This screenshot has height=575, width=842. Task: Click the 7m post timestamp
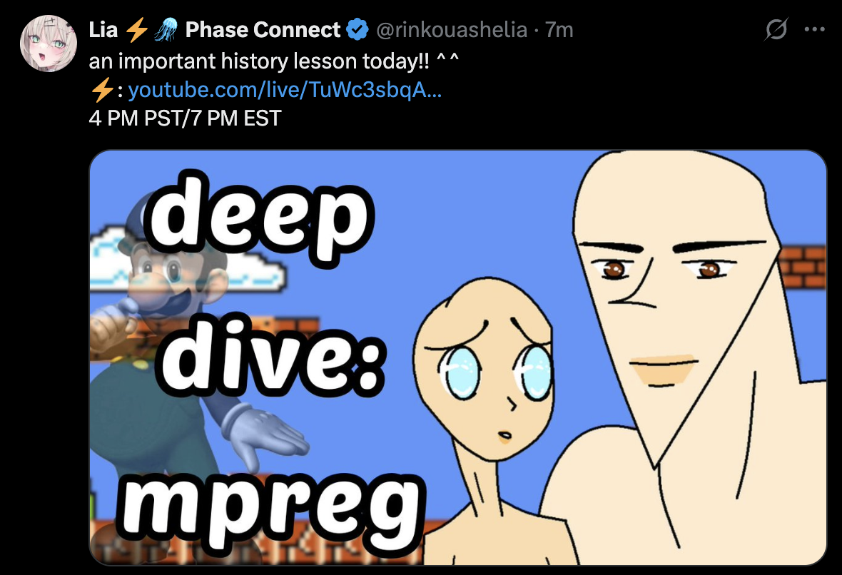(x=559, y=29)
